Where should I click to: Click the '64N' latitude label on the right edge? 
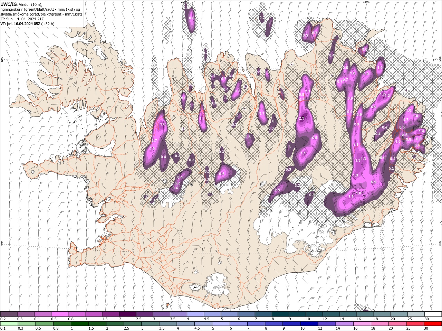(440, 243)
